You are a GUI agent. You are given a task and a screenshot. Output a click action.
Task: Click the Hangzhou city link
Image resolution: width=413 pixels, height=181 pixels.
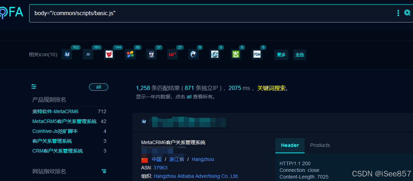203,159
